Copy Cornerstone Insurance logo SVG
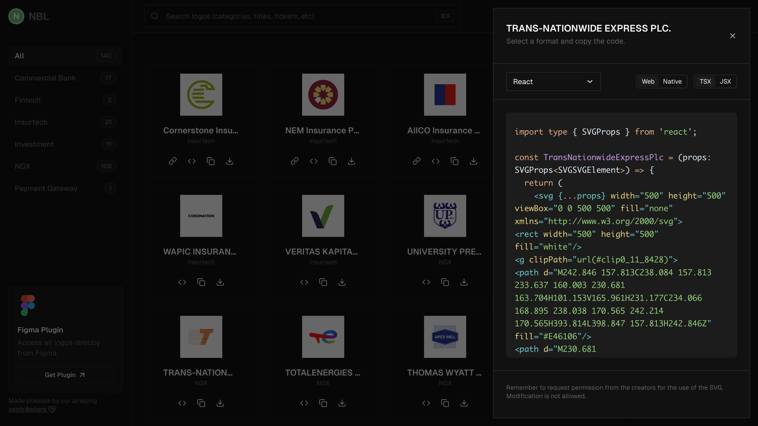The width and height of the screenshot is (758, 426). [x=210, y=161]
